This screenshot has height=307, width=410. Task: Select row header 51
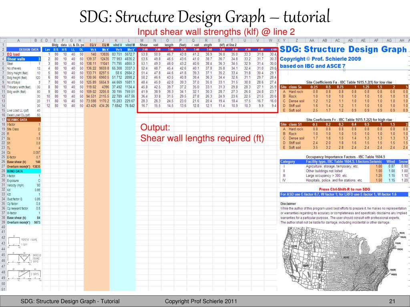point(3,289)
